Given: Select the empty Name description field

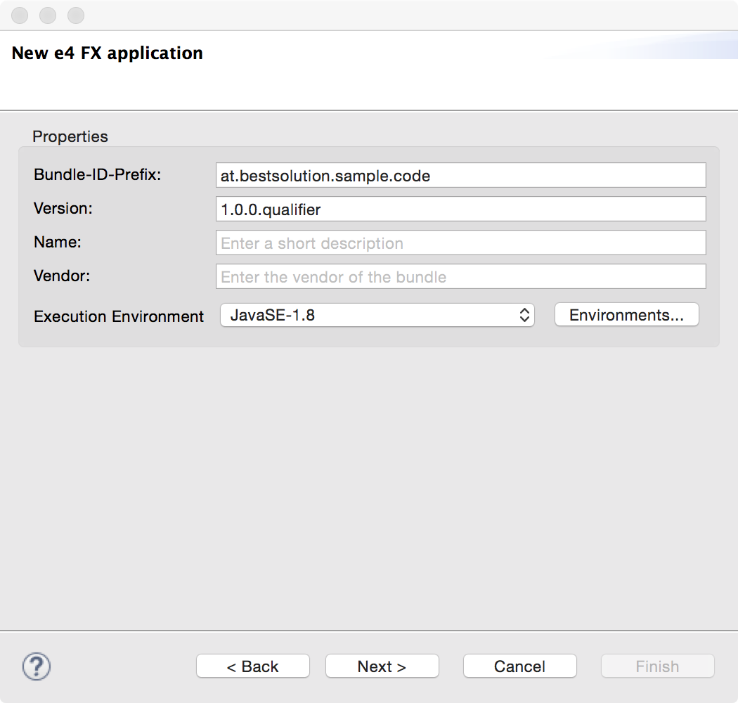Looking at the screenshot, I should [460, 243].
